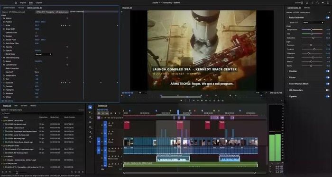Uncheck Basic Correction in Effect Controls
The image size is (332, 177).
(x=36, y=68)
